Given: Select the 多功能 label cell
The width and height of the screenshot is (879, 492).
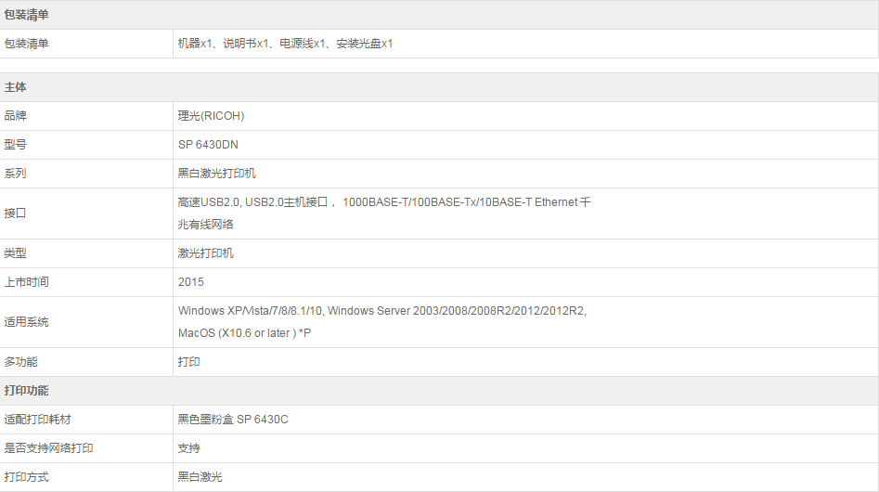Looking at the screenshot, I should [x=86, y=362].
